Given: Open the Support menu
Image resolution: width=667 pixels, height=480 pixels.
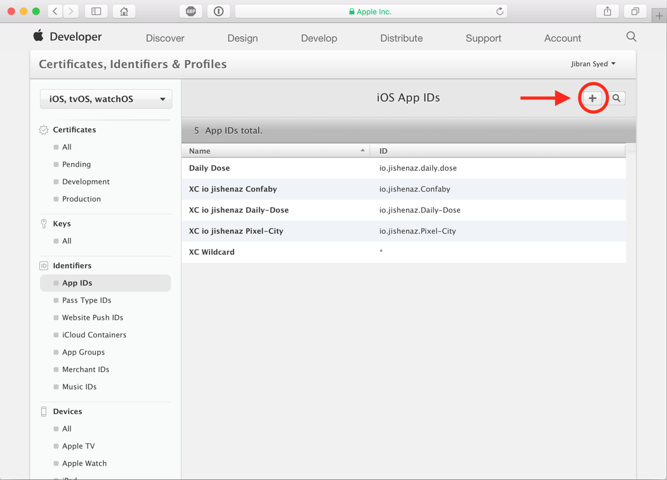Looking at the screenshot, I should [483, 38].
